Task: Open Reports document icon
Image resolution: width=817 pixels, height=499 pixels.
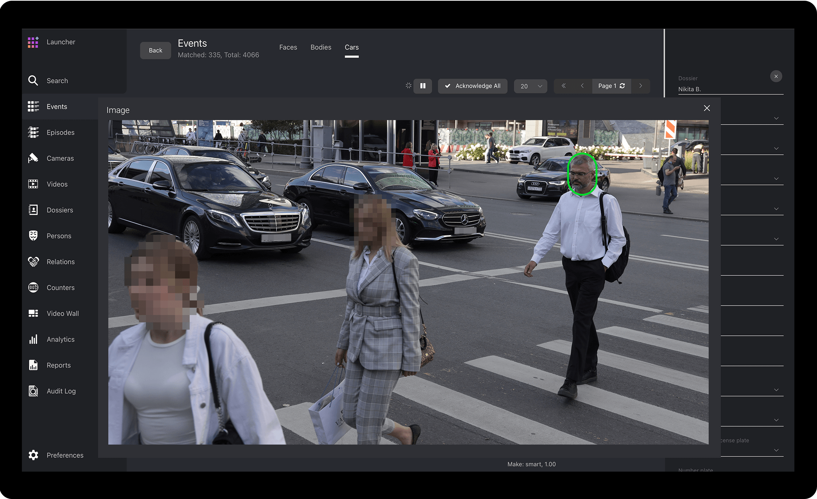Action: point(33,365)
